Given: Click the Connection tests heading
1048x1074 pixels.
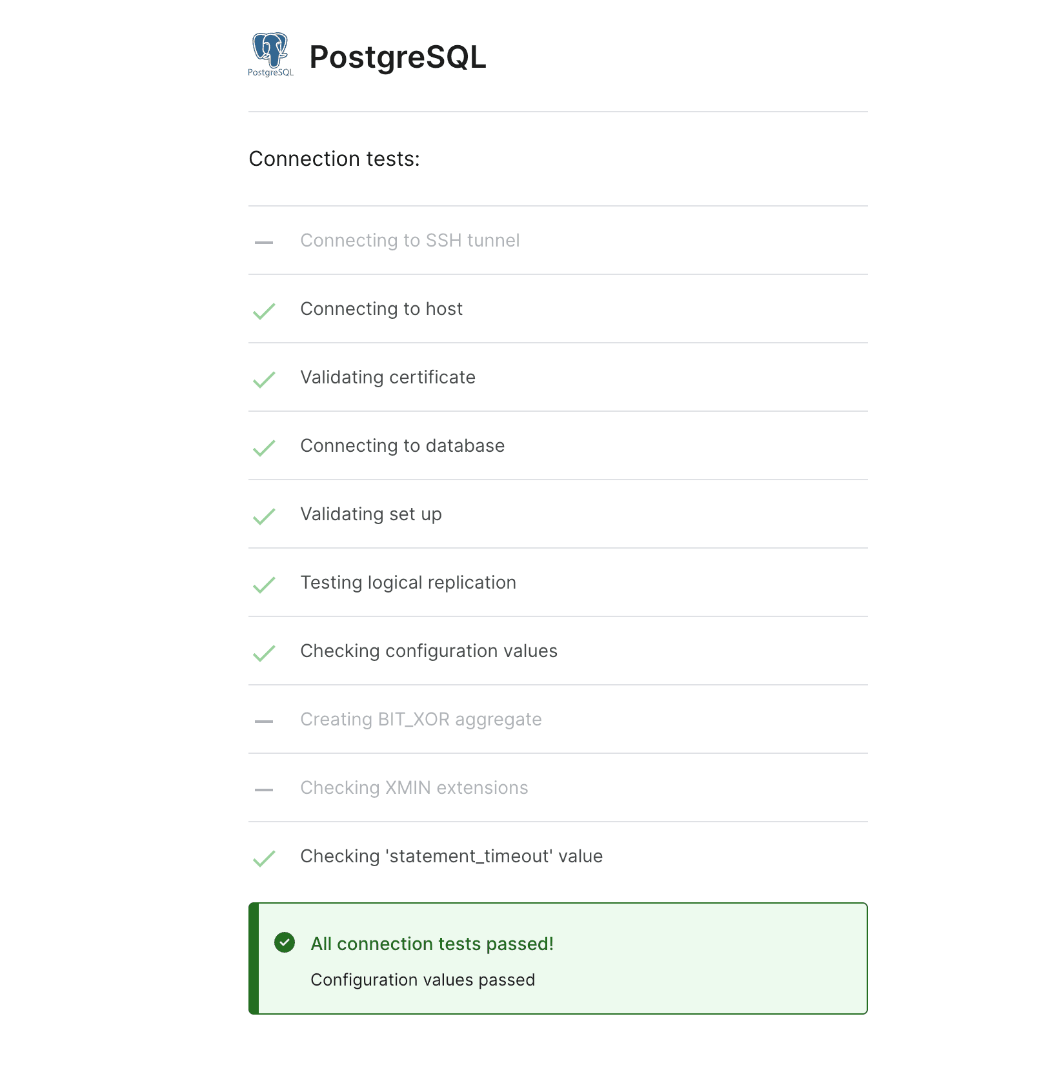Looking at the screenshot, I should 334,159.
